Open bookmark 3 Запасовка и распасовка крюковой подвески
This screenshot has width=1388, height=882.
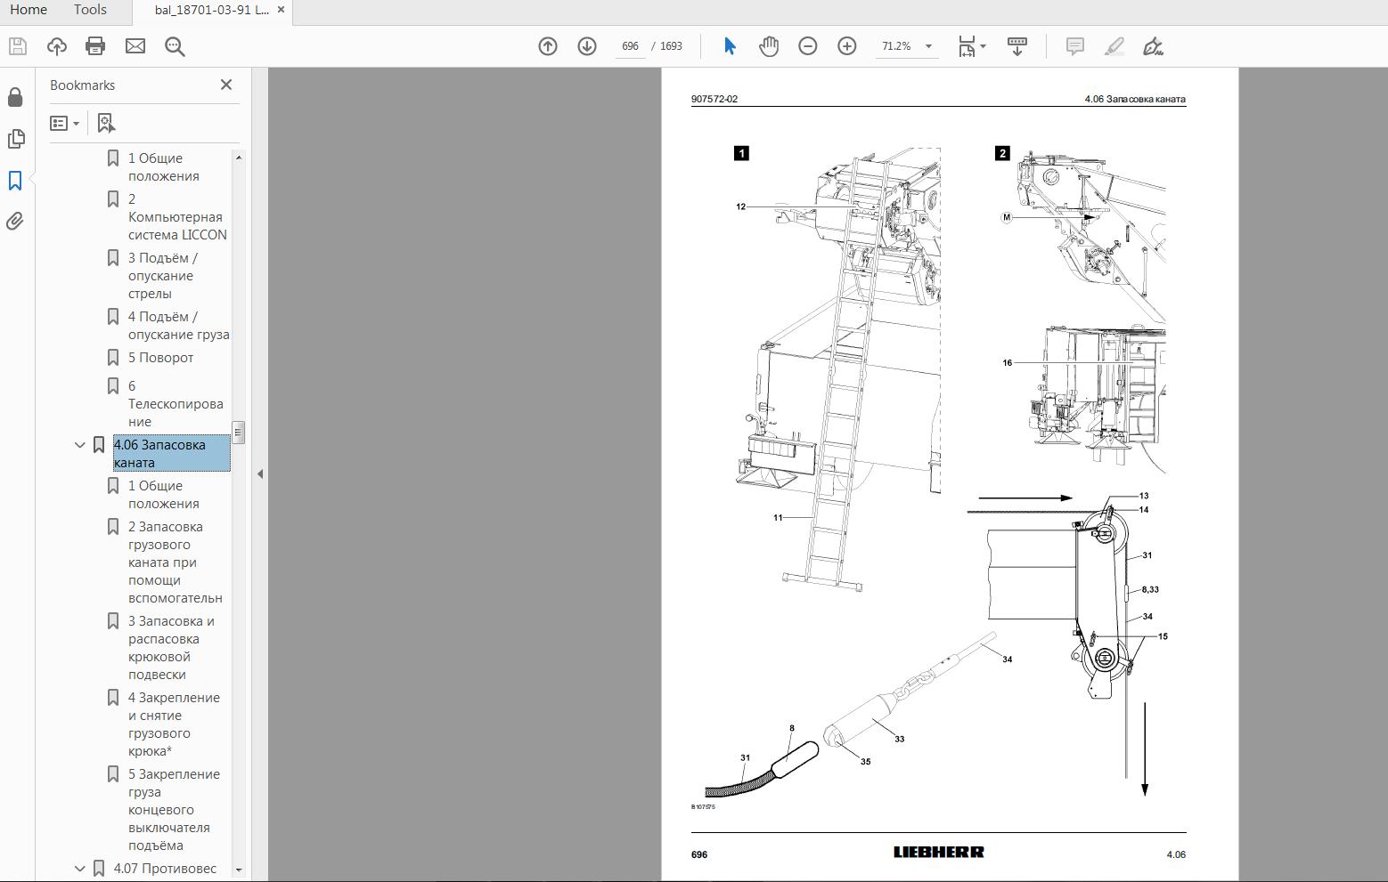(x=171, y=648)
